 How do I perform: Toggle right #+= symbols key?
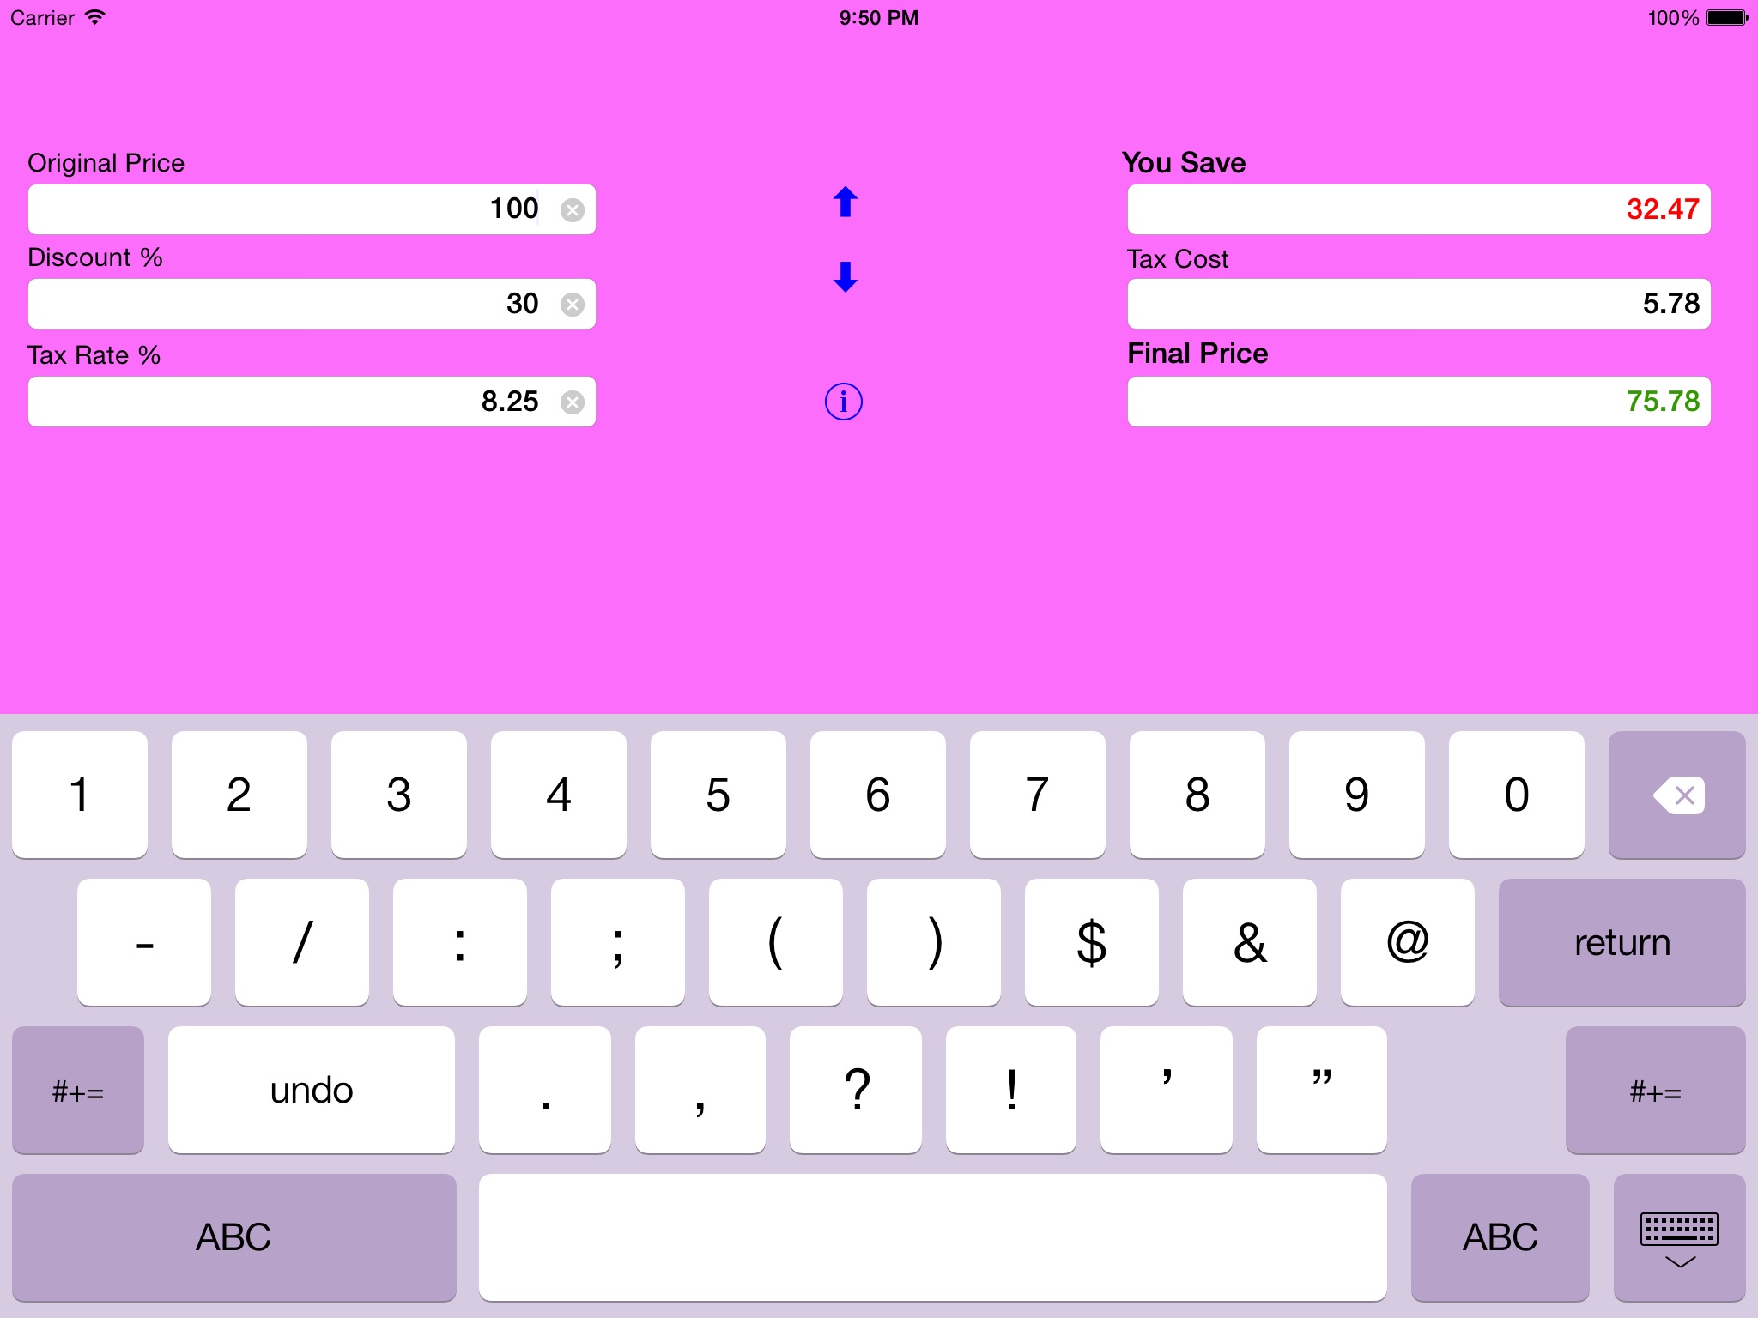(x=1655, y=1091)
